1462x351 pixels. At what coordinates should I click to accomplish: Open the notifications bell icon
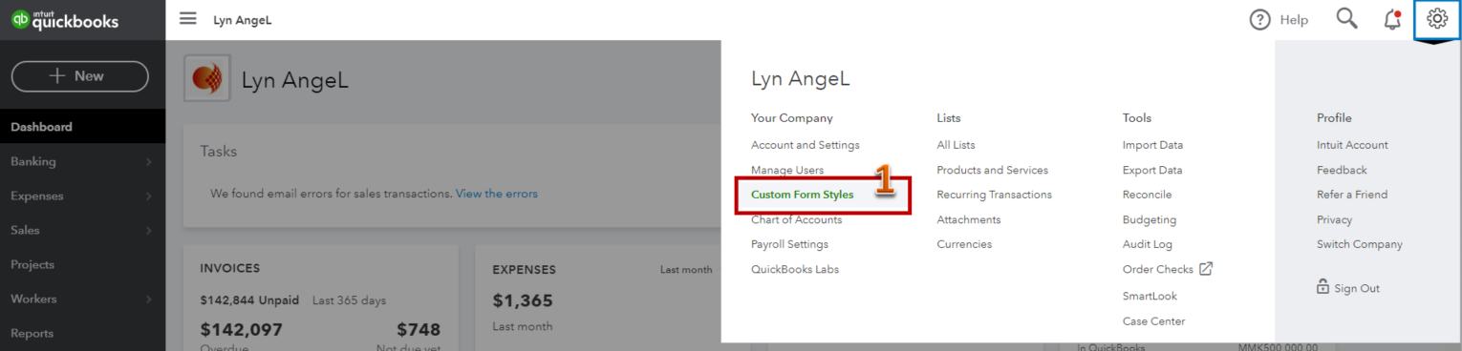click(x=1393, y=19)
